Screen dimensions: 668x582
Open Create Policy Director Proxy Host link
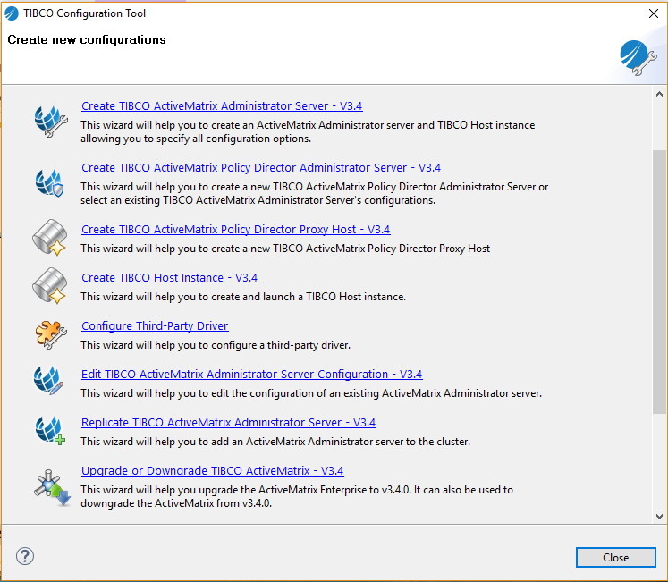[235, 230]
